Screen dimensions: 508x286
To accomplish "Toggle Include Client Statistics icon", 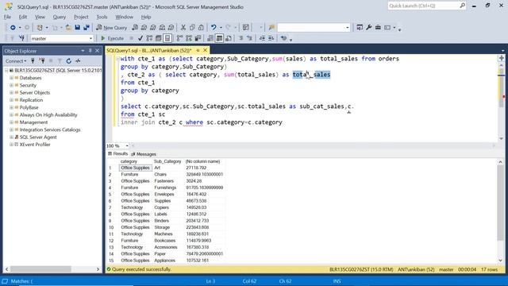I will 198,38.
